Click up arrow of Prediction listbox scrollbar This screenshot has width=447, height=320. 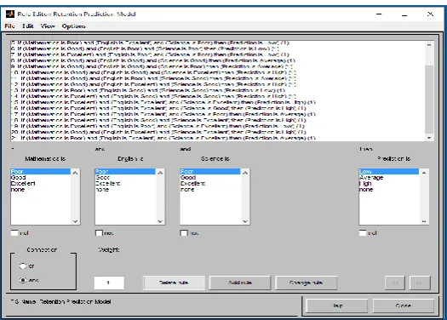tap(424, 173)
